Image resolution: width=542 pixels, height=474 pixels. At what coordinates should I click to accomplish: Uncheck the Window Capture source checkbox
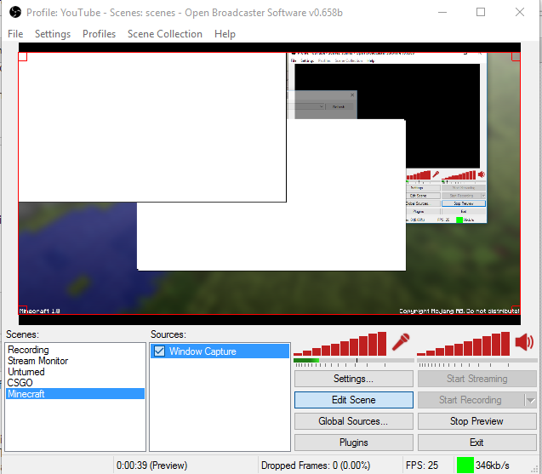coord(159,351)
